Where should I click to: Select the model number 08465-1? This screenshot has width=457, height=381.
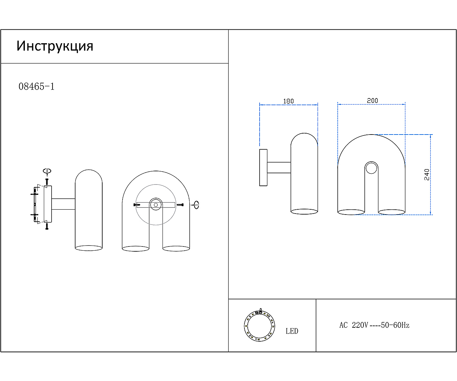point(36,86)
